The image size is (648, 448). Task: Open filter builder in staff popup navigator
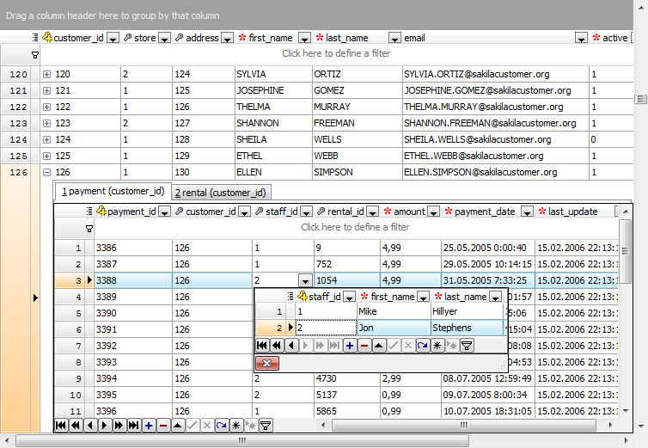(x=467, y=345)
